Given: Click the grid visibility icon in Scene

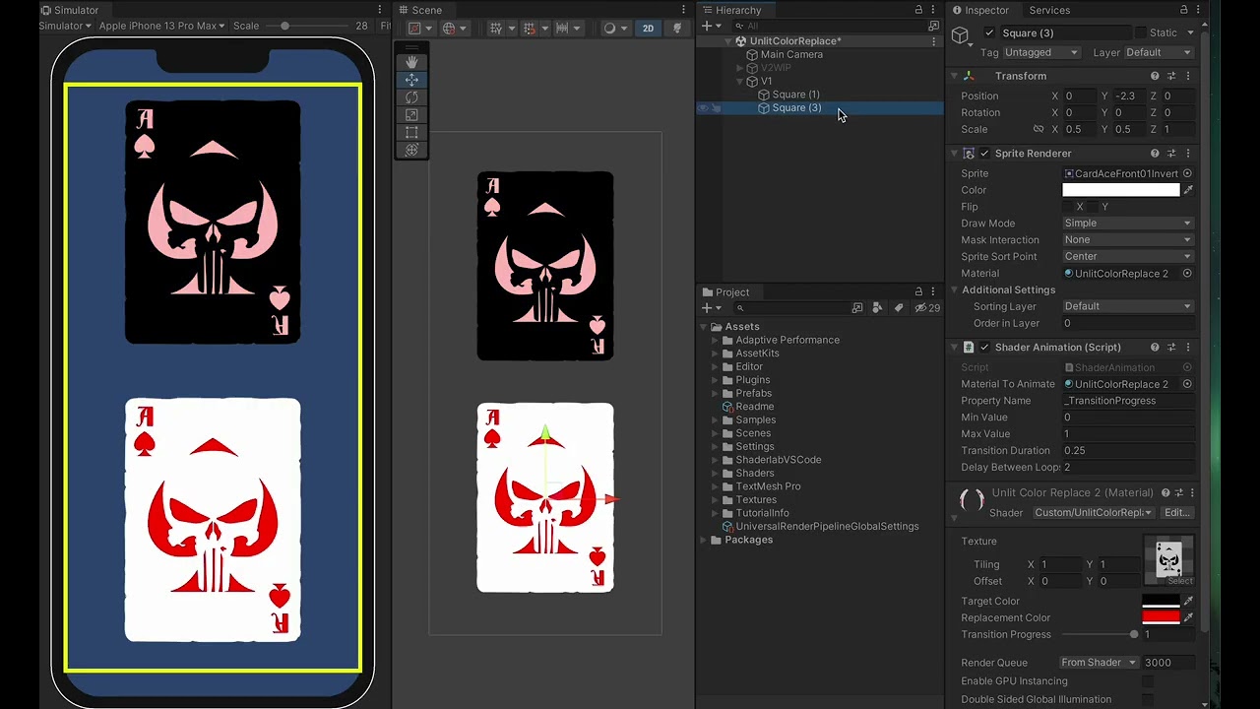Looking at the screenshot, I should (495, 28).
